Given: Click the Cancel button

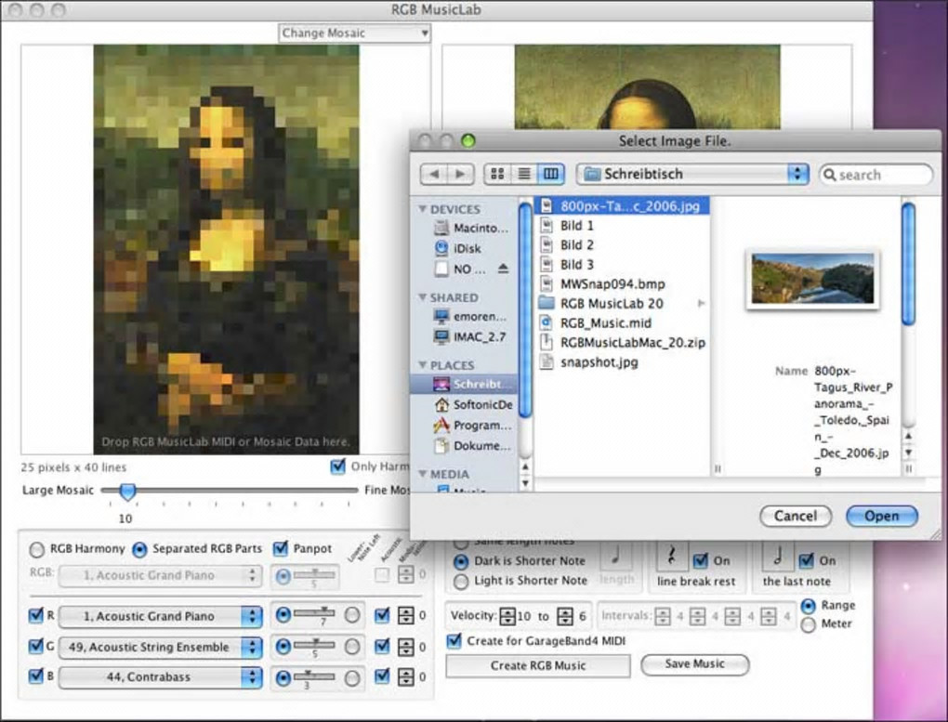Looking at the screenshot, I should tap(796, 516).
